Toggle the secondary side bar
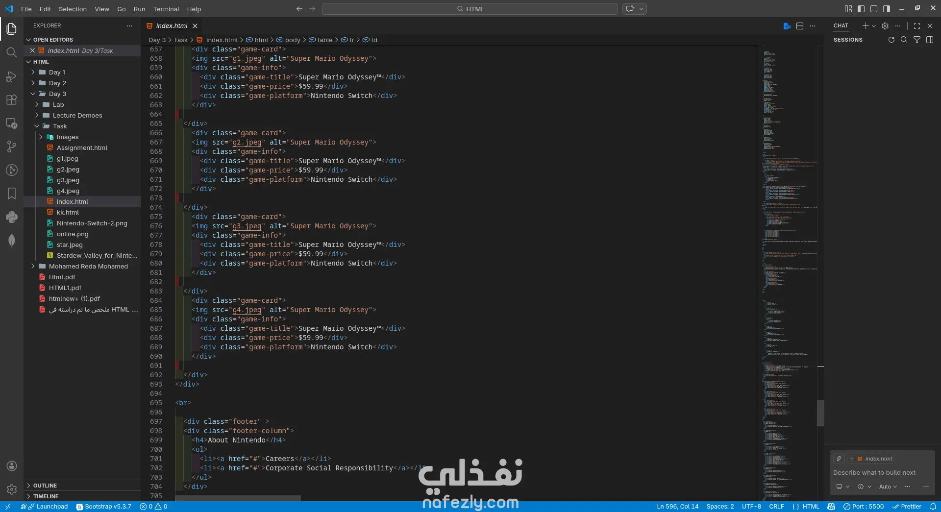The height and width of the screenshot is (512, 941). [887, 9]
